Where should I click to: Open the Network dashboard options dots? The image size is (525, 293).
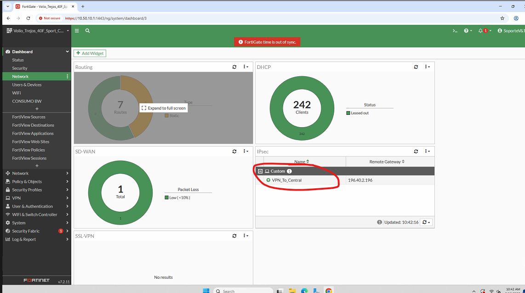click(67, 77)
